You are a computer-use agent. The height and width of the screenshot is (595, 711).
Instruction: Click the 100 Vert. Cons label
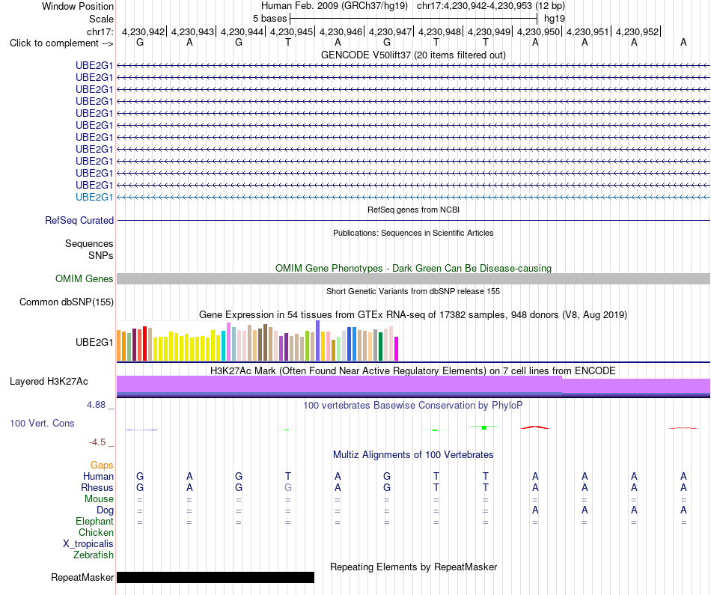(x=42, y=423)
